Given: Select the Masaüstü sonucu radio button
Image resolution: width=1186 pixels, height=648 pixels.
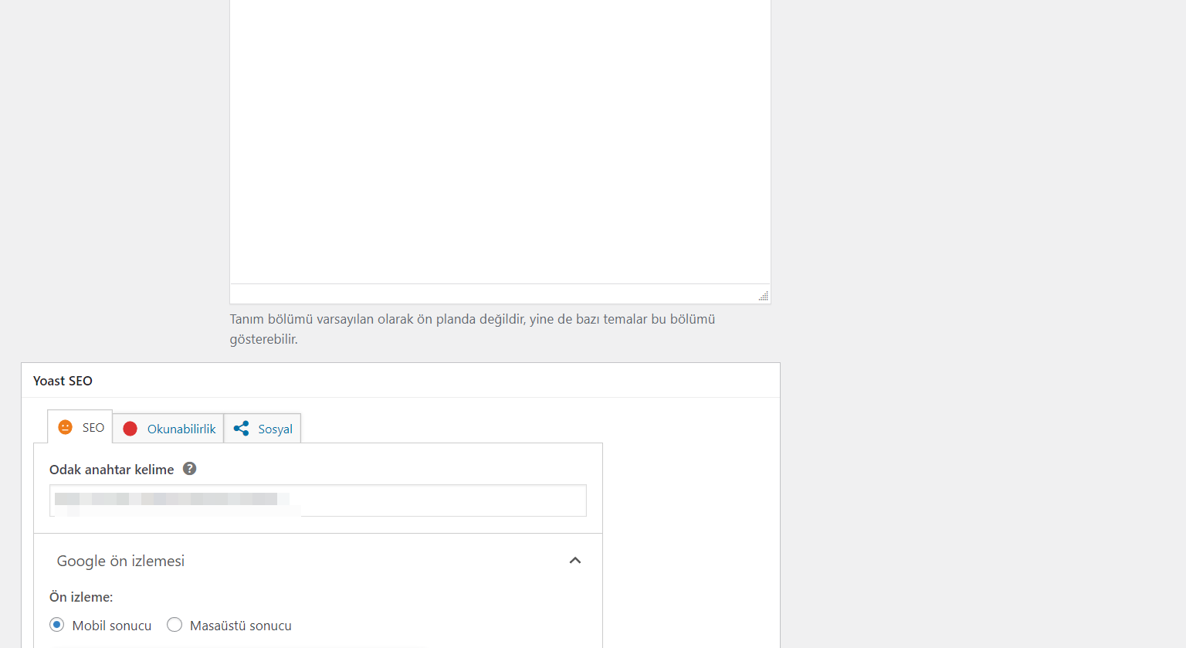Looking at the screenshot, I should [175, 624].
